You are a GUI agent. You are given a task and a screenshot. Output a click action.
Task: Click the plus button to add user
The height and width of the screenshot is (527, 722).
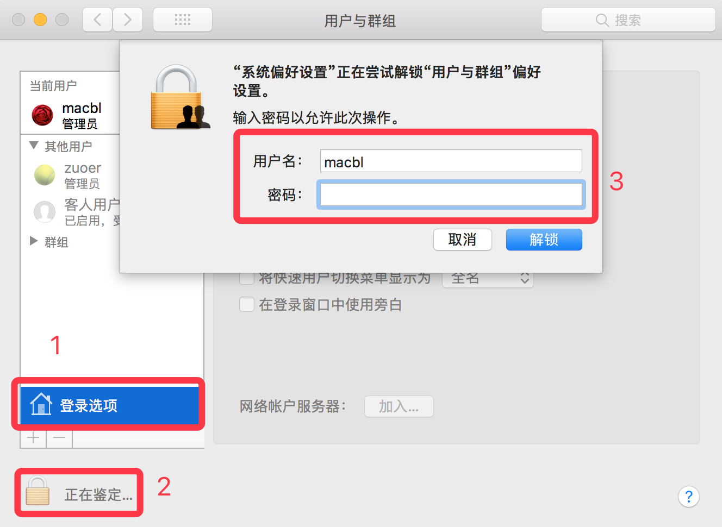click(33, 438)
